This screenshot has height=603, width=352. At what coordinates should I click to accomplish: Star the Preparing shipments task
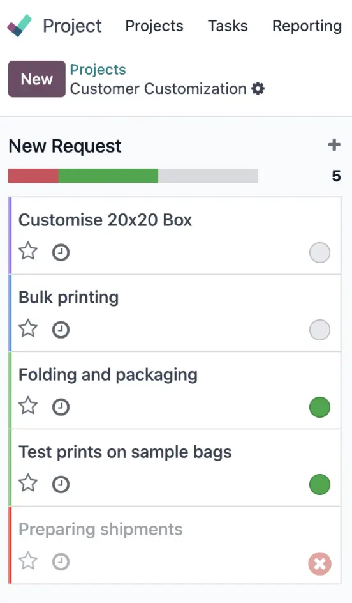coord(28,561)
